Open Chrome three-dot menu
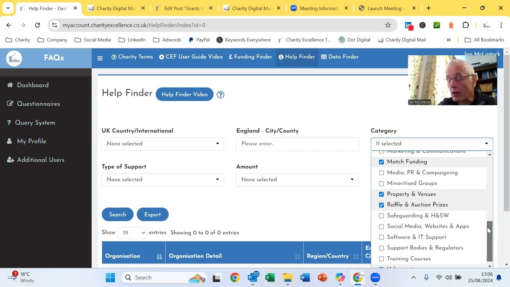510x287 pixels. pyautogui.click(x=501, y=25)
